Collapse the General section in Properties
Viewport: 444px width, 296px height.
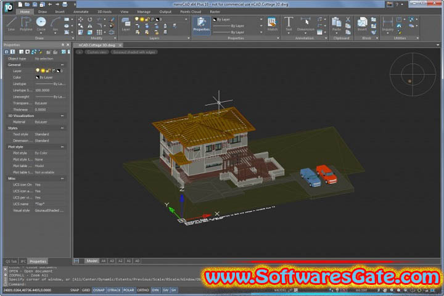point(62,65)
